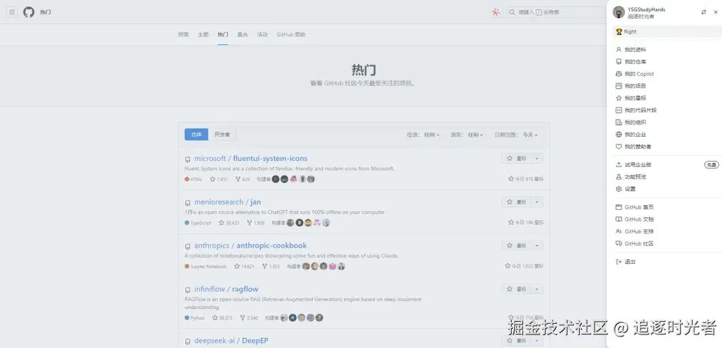Click the 1,625 forks icon for anthropic-cookbook
The image size is (728, 348).
pyautogui.click(x=265, y=267)
